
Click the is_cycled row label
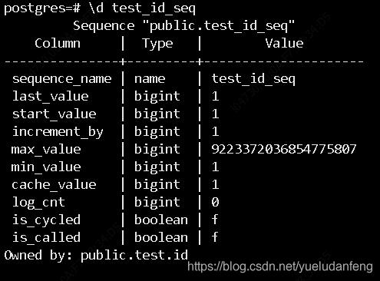tap(46, 220)
